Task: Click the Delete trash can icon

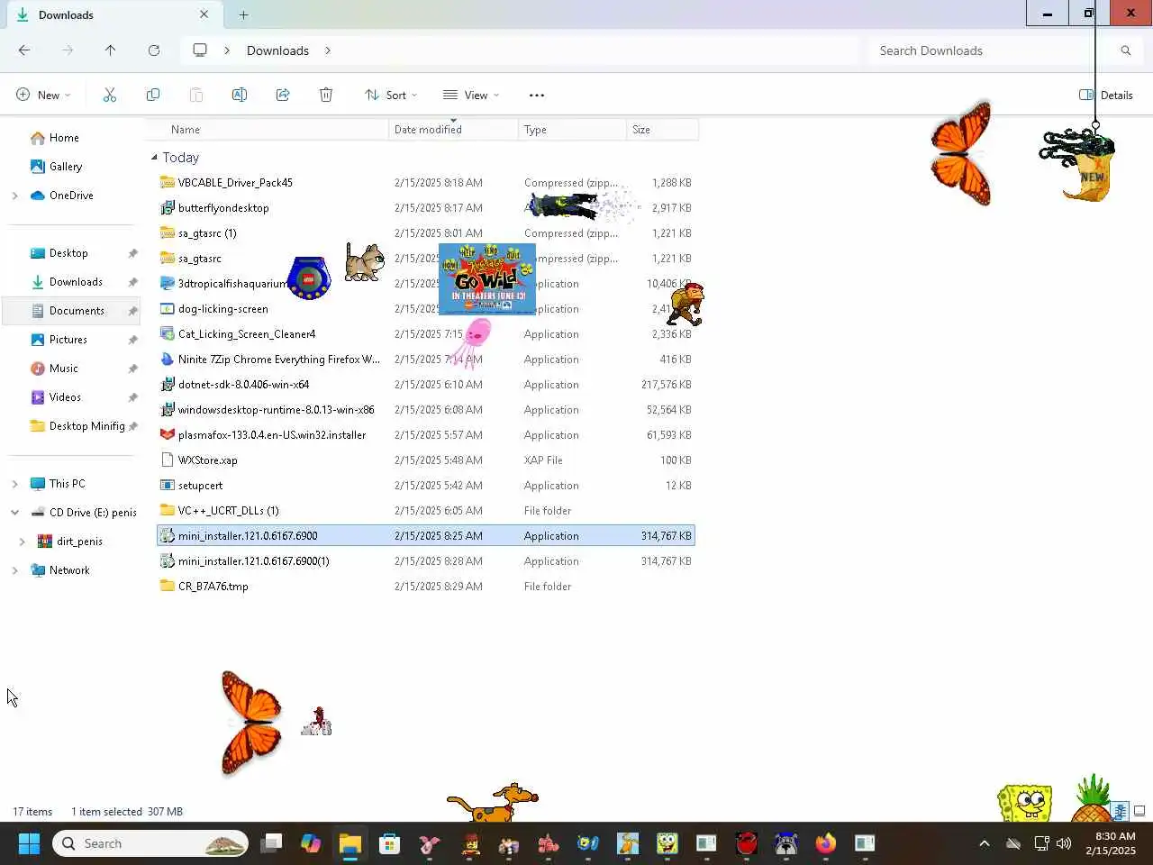Action: click(x=326, y=95)
